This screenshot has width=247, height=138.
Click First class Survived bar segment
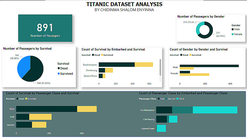40,117
